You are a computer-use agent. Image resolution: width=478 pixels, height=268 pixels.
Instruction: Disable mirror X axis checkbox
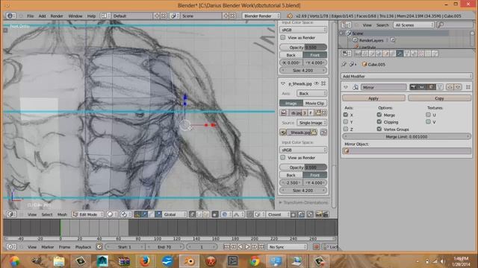point(346,115)
